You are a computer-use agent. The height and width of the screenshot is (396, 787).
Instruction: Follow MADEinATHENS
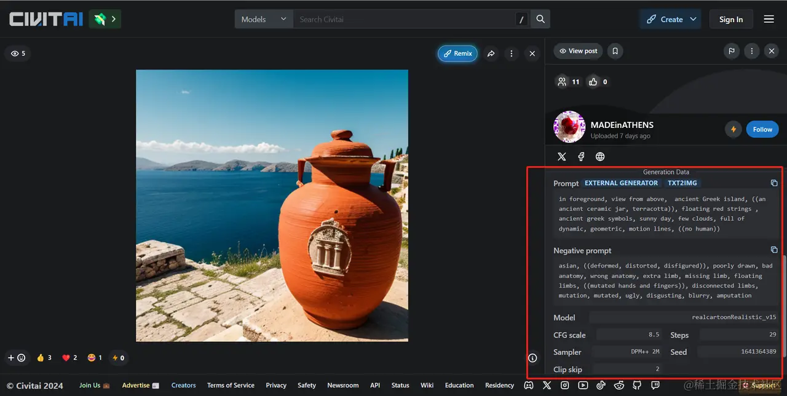pyautogui.click(x=762, y=129)
